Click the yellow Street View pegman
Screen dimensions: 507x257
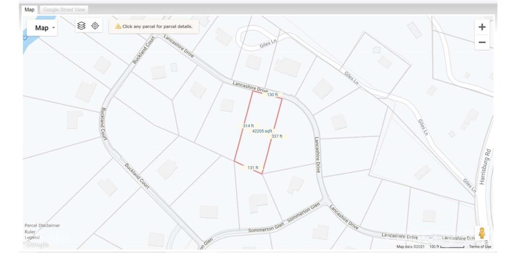coord(482,233)
